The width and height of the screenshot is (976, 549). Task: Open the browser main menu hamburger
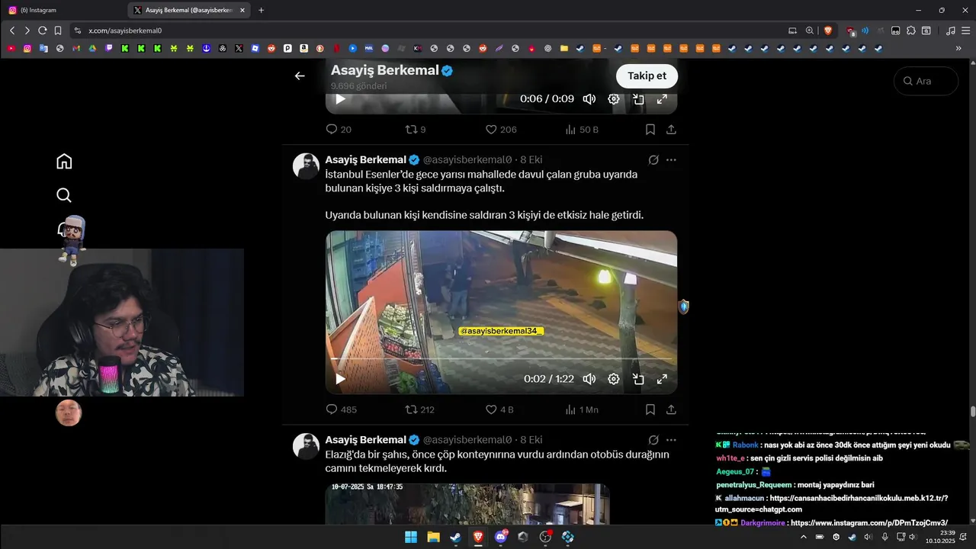[964, 30]
